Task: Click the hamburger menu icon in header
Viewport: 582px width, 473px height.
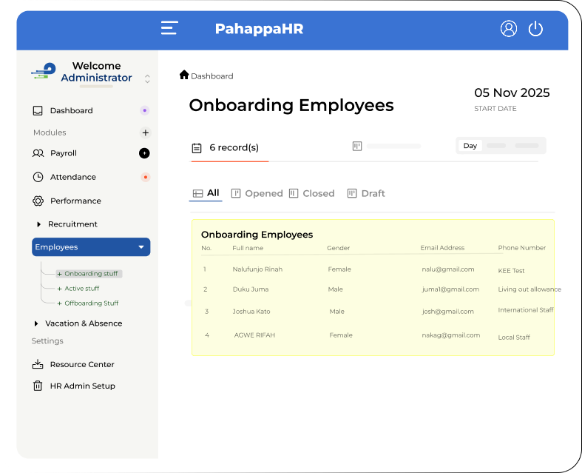Action: pos(169,28)
